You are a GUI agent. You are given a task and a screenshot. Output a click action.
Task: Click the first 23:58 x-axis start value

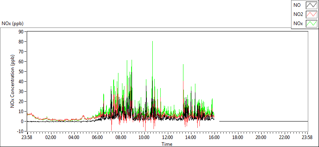coord(27,137)
